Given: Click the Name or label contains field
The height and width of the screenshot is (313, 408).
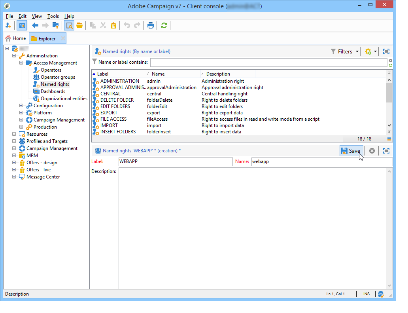Looking at the screenshot, I should 268,63.
